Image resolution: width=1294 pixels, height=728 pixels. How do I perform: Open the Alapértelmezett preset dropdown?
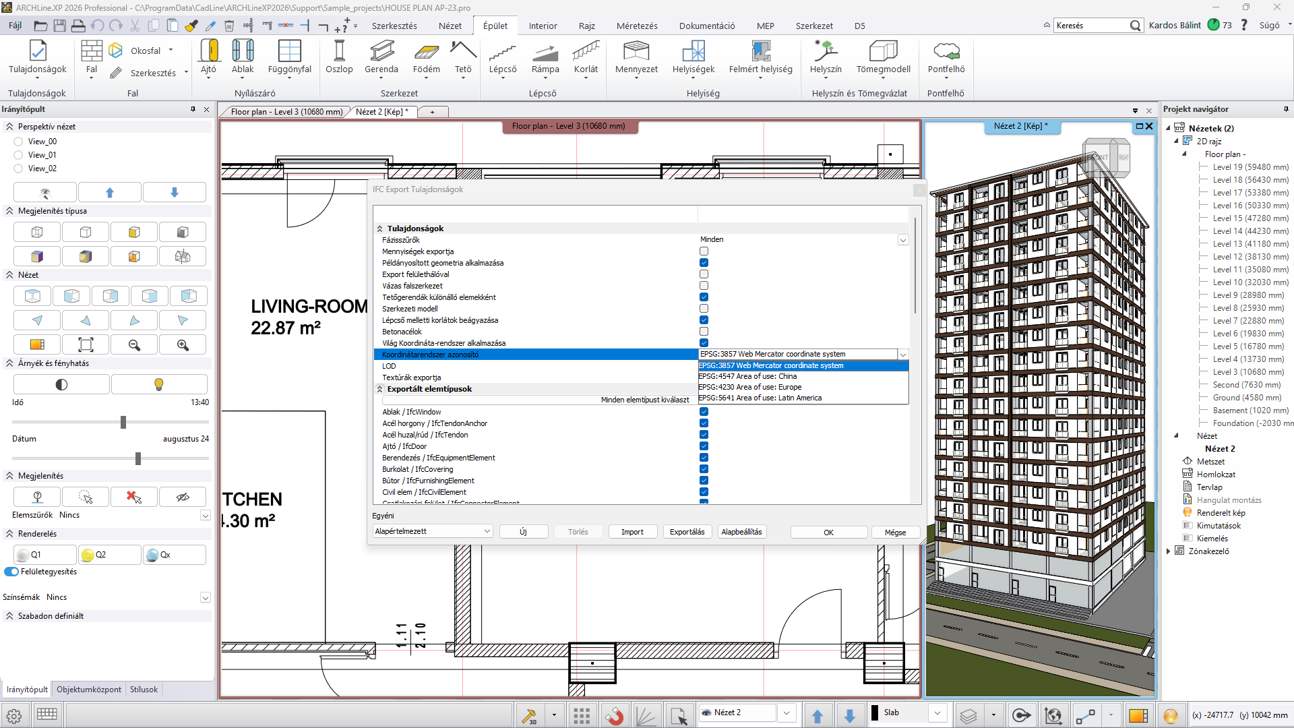tap(432, 531)
